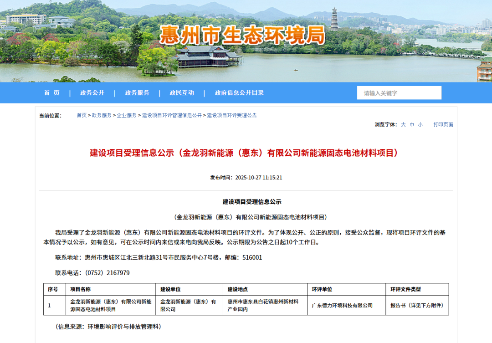Click the source line 信息来源：环境影响评价与排放管理科

tap(108, 327)
